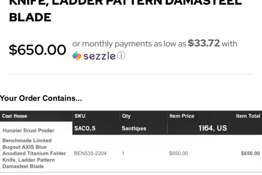Screen dimensions: 262x175
Task: Open the Benchmade Limited Bugout product name
Action: click(34, 153)
